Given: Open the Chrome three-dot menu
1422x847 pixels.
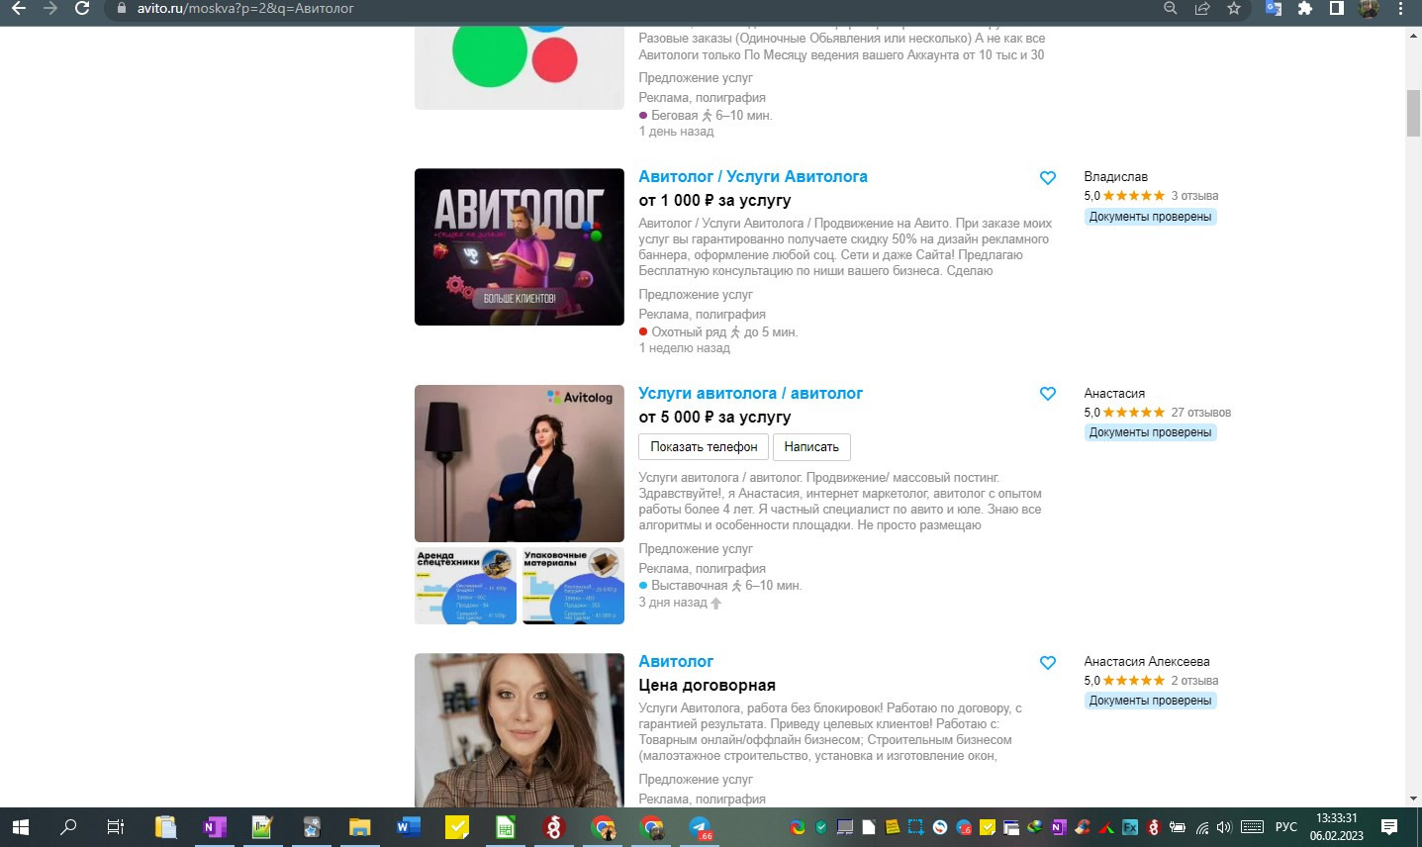Looking at the screenshot, I should 1401,8.
